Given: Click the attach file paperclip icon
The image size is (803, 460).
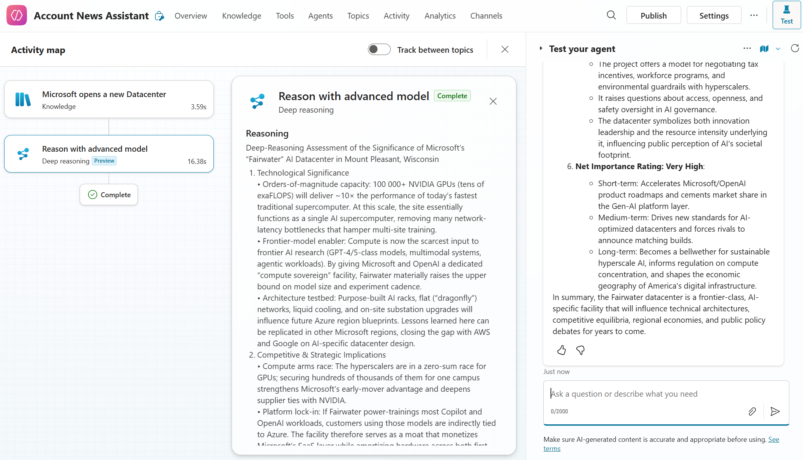Looking at the screenshot, I should [x=752, y=411].
